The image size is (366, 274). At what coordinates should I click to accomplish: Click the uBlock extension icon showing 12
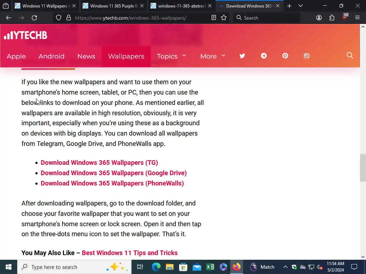(x=345, y=17)
